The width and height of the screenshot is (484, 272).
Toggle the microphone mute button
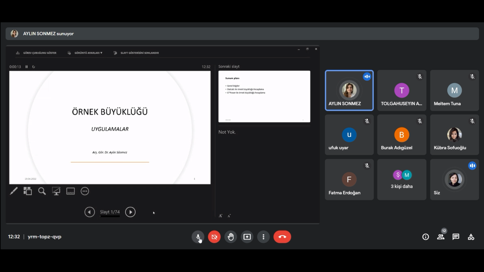point(198,237)
